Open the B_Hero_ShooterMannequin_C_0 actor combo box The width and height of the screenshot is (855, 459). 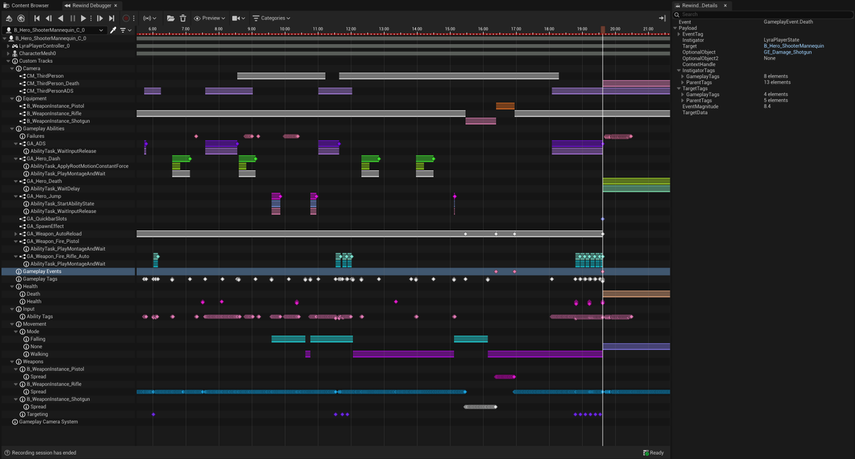click(54, 30)
